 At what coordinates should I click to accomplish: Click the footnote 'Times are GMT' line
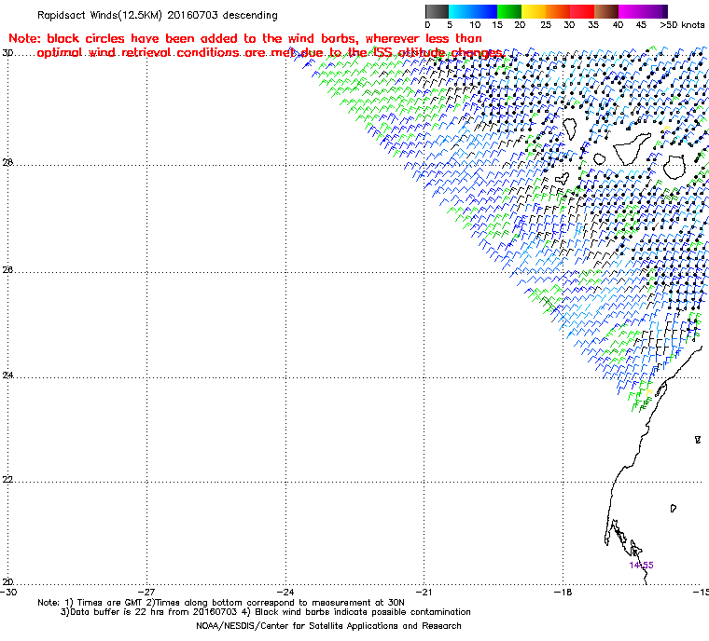221,603
